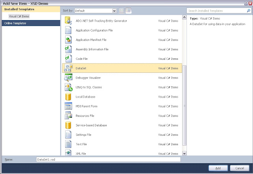Switch to small icons view

click(x=121, y=11)
